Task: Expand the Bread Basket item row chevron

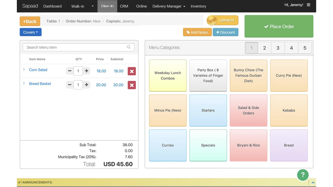Action: coord(24,84)
